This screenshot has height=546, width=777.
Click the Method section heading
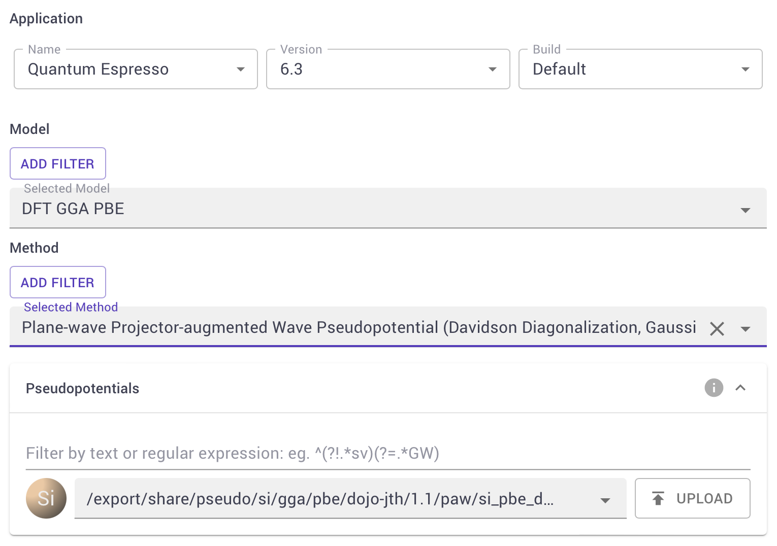(34, 248)
